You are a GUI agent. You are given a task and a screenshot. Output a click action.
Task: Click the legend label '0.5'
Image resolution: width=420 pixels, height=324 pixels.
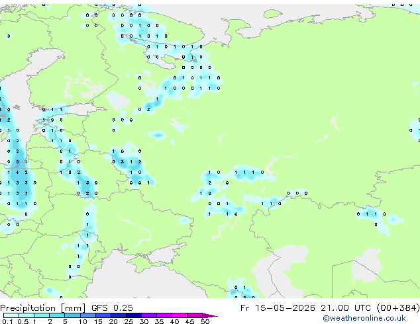[x=23, y=321]
